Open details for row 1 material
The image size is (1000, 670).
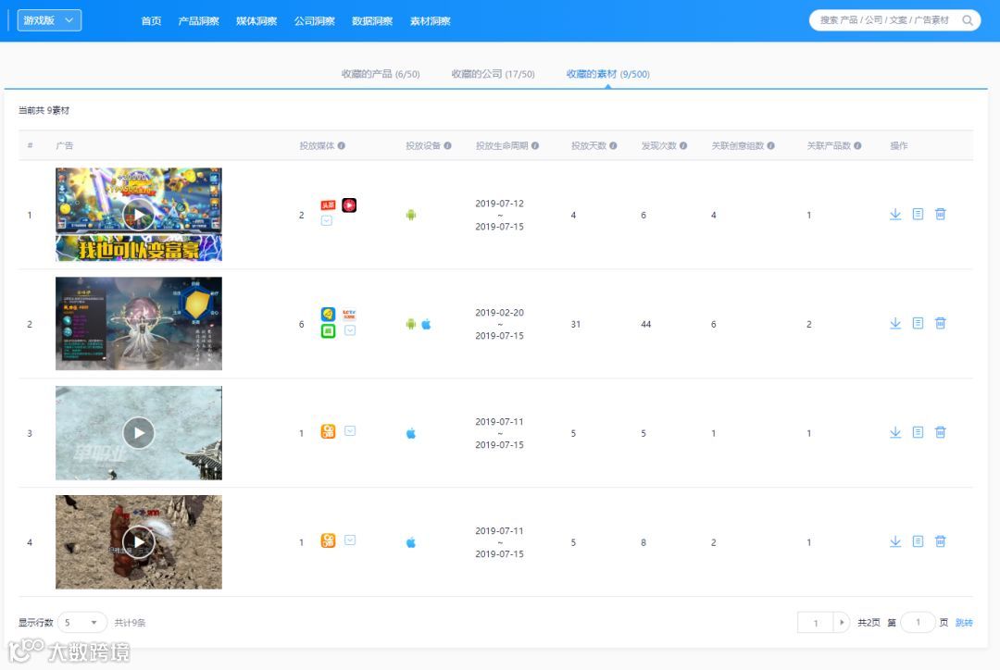918,214
